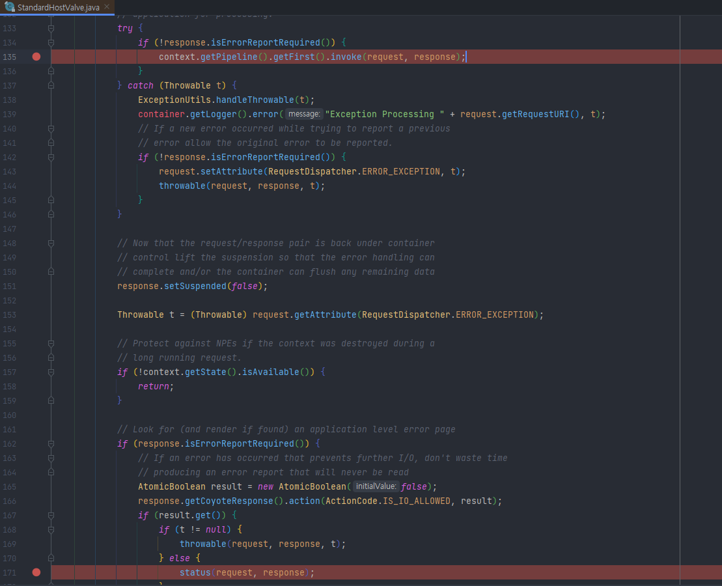Click line number 151 in gutter

tap(9, 286)
